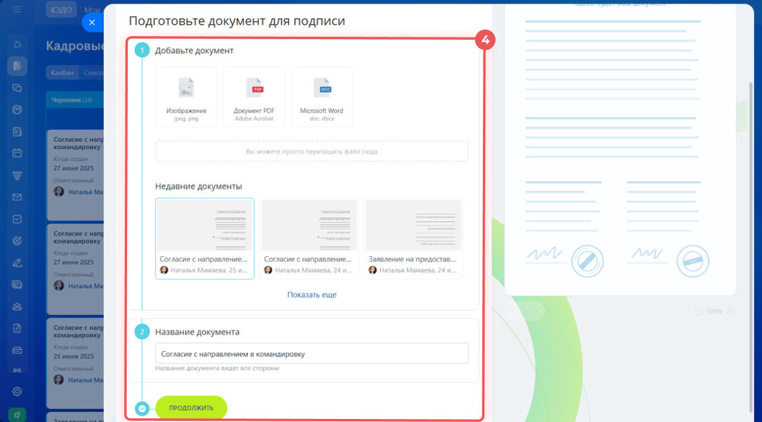Screen dimensions: 762x422
Task: Click the file drag-and-drop area
Action: tap(312, 151)
